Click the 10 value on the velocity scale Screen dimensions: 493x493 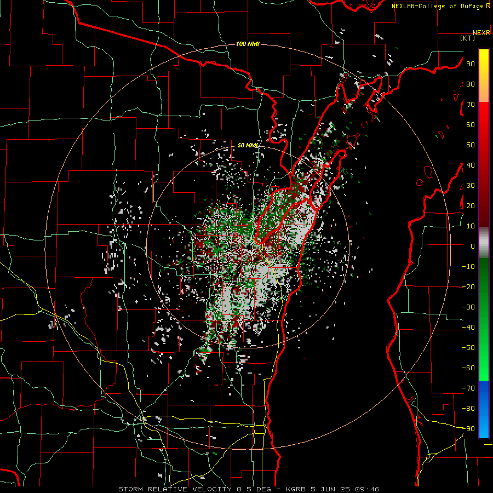[471, 226]
